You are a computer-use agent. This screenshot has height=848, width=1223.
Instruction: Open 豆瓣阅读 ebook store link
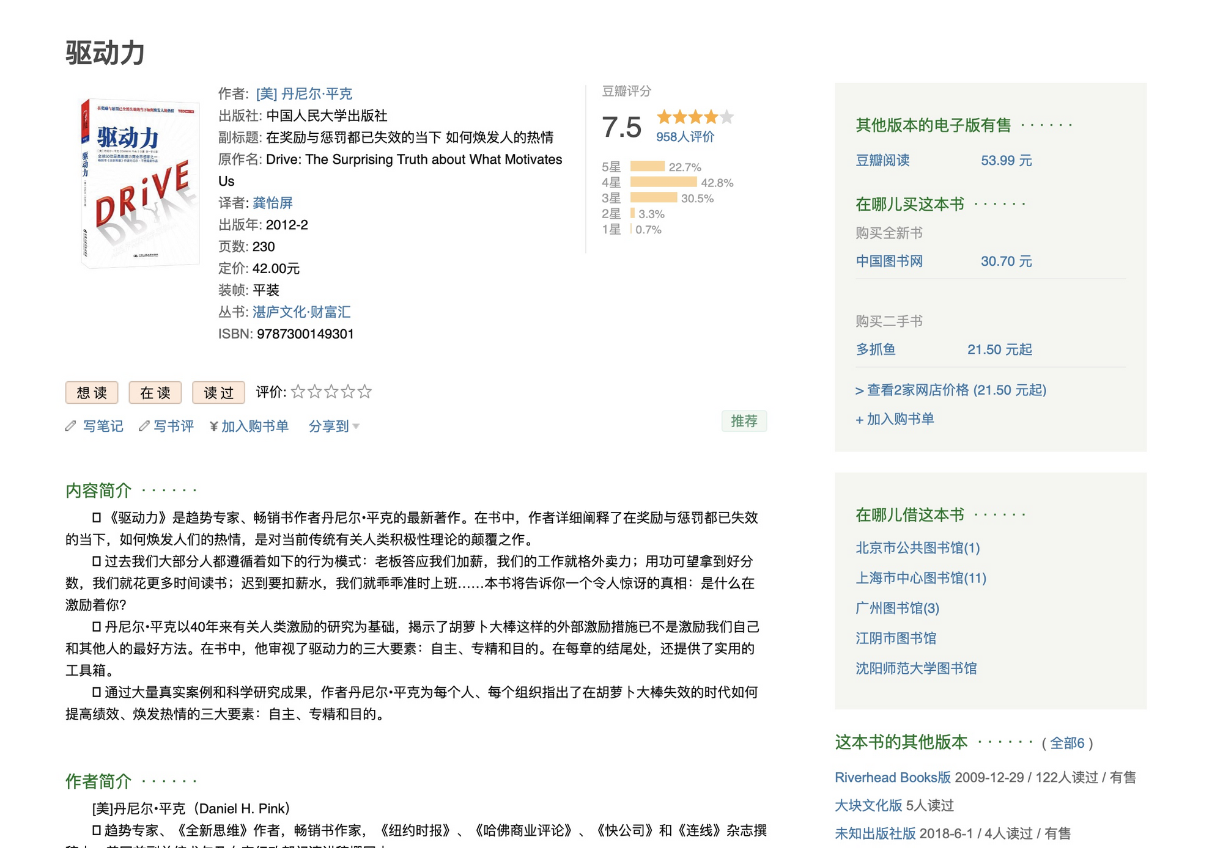click(x=882, y=161)
